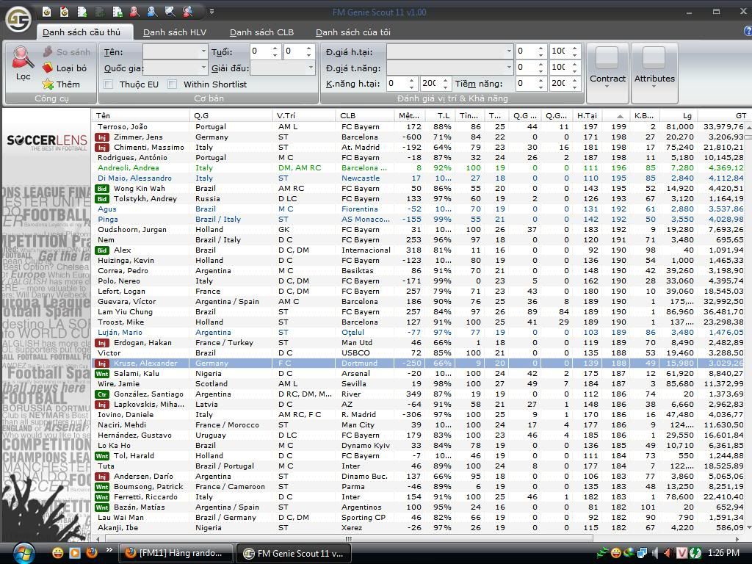The image size is (752, 564).
Task: Click the greyed-out dark document toolbar icon
Action: [x=100, y=12]
